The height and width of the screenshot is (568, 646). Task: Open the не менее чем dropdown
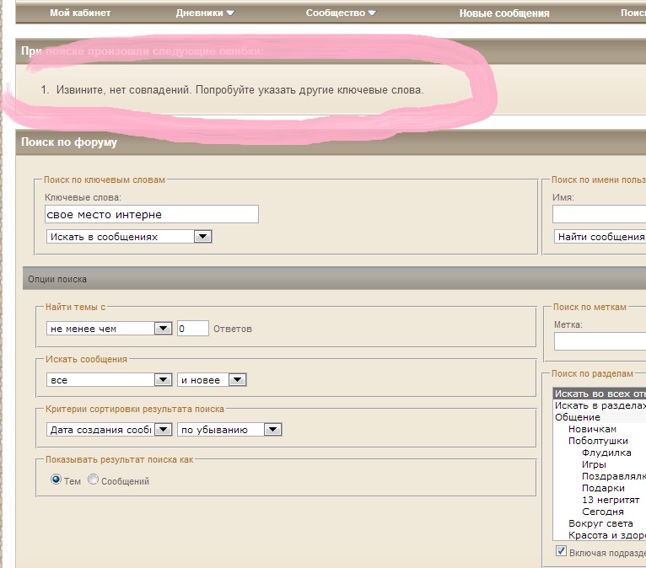coord(164,329)
